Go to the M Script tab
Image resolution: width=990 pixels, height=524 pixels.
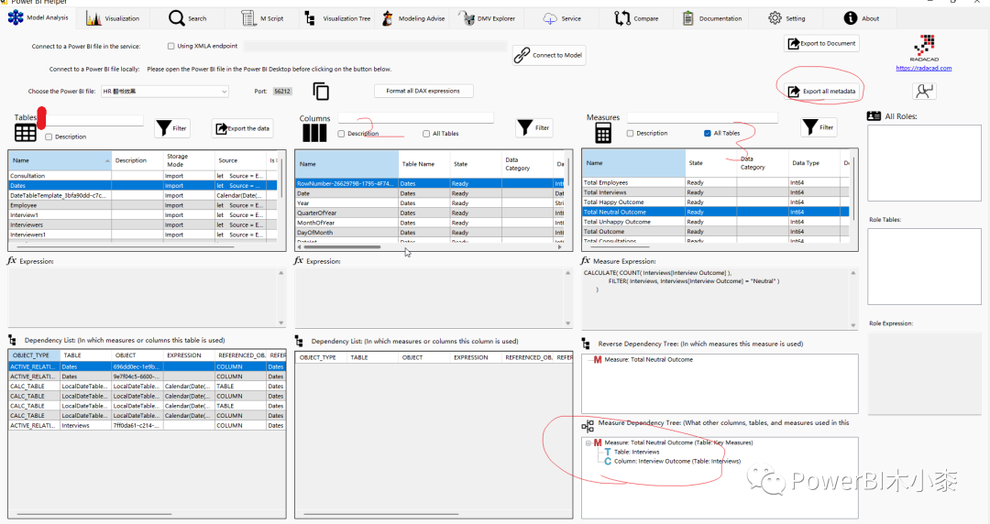(263, 18)
